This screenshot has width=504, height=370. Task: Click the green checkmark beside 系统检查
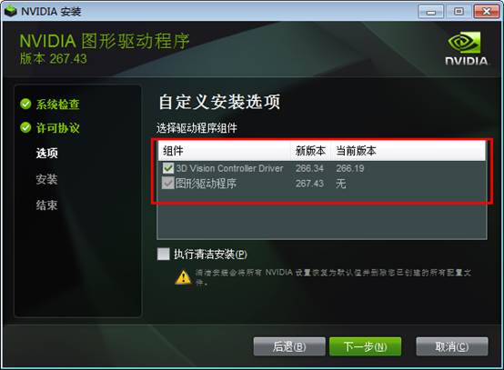point(25,104)
